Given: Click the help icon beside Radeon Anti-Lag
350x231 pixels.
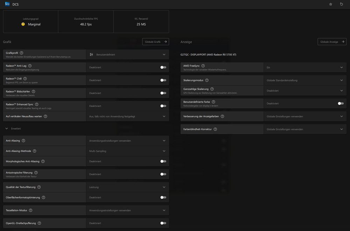Looking at the screenshot, I should [30, 65].
